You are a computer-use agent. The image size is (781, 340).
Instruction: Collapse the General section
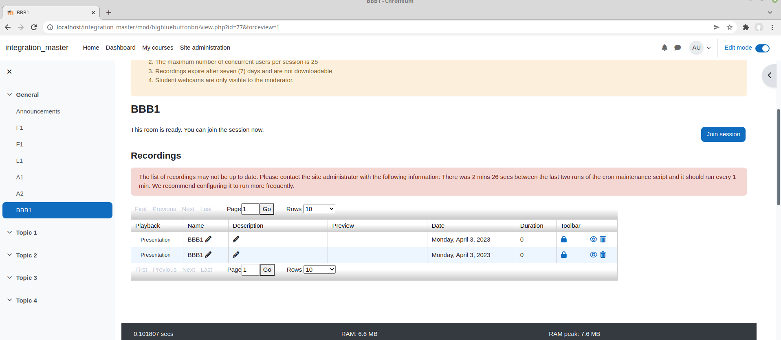(x=9, y=95)
